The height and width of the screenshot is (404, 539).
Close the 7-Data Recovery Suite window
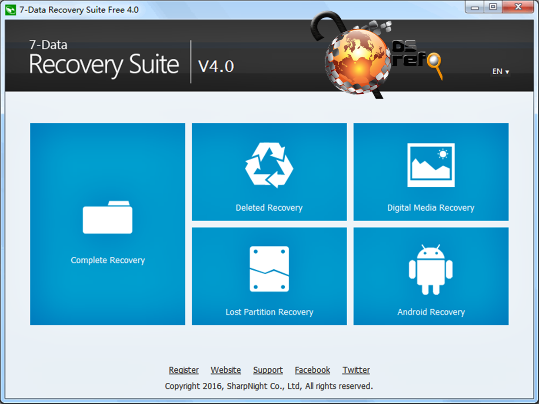click(x=518, y=7)
